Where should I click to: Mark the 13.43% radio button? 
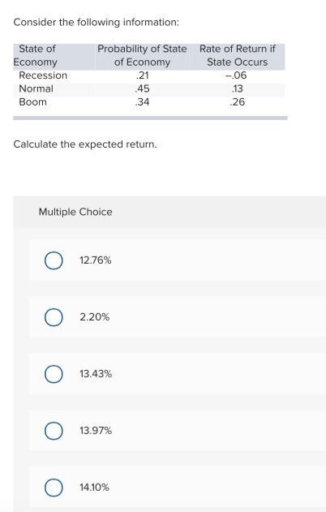pyautogui.click(x=54, y=374)
